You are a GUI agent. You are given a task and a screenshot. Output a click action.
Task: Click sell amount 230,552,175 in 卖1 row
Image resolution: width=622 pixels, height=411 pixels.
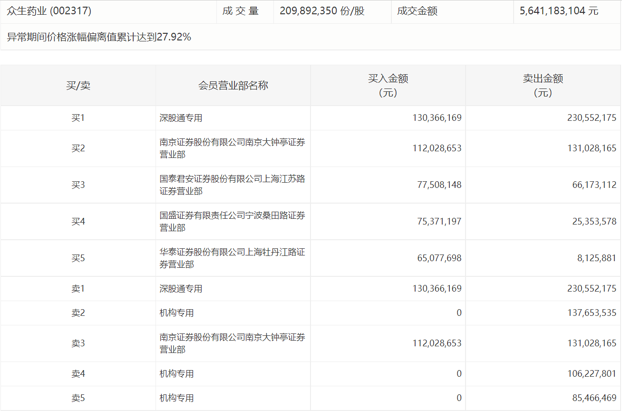(x=592, y=289)
